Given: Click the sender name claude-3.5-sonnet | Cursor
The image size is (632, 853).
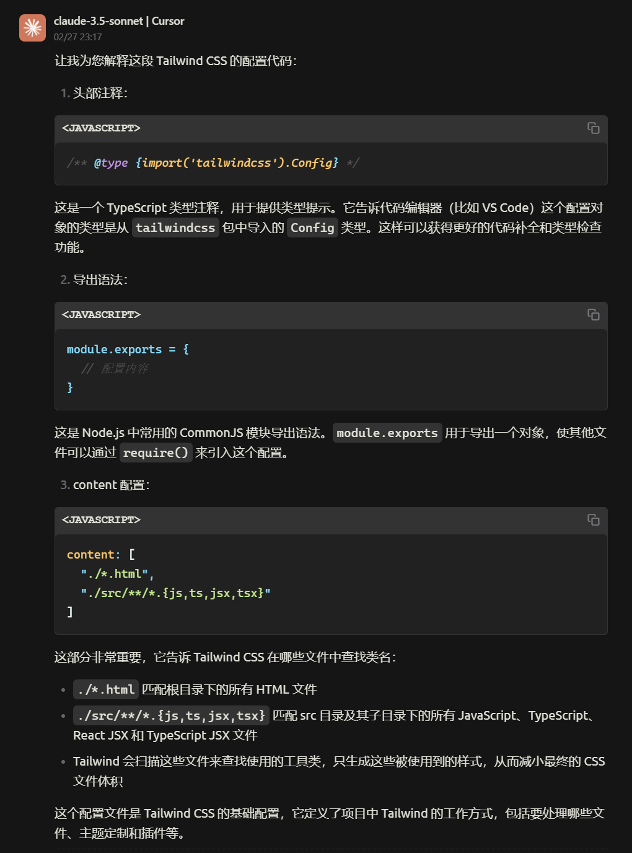Looking at the screenshot, I should [119, 21].
